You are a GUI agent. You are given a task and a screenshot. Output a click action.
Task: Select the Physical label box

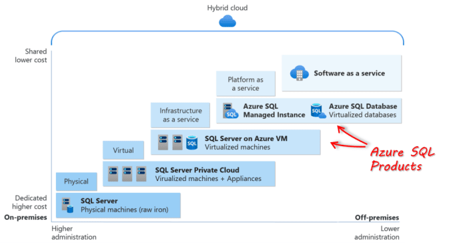pos(77,182)
